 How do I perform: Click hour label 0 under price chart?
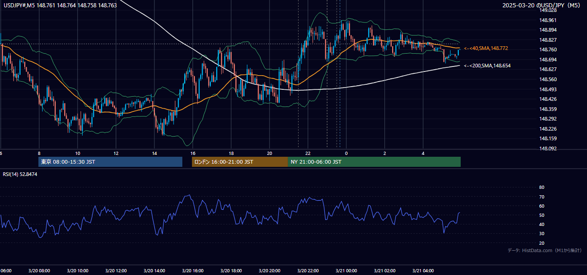(x=346, y=154)
